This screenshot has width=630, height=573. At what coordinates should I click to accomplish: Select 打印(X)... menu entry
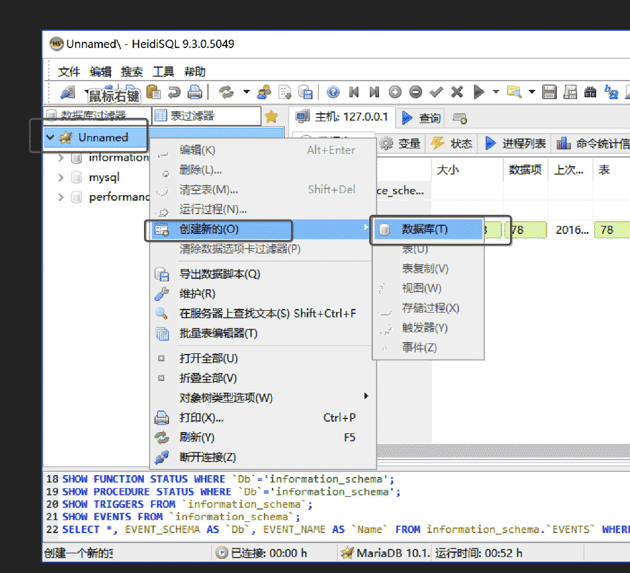point(263,417)
